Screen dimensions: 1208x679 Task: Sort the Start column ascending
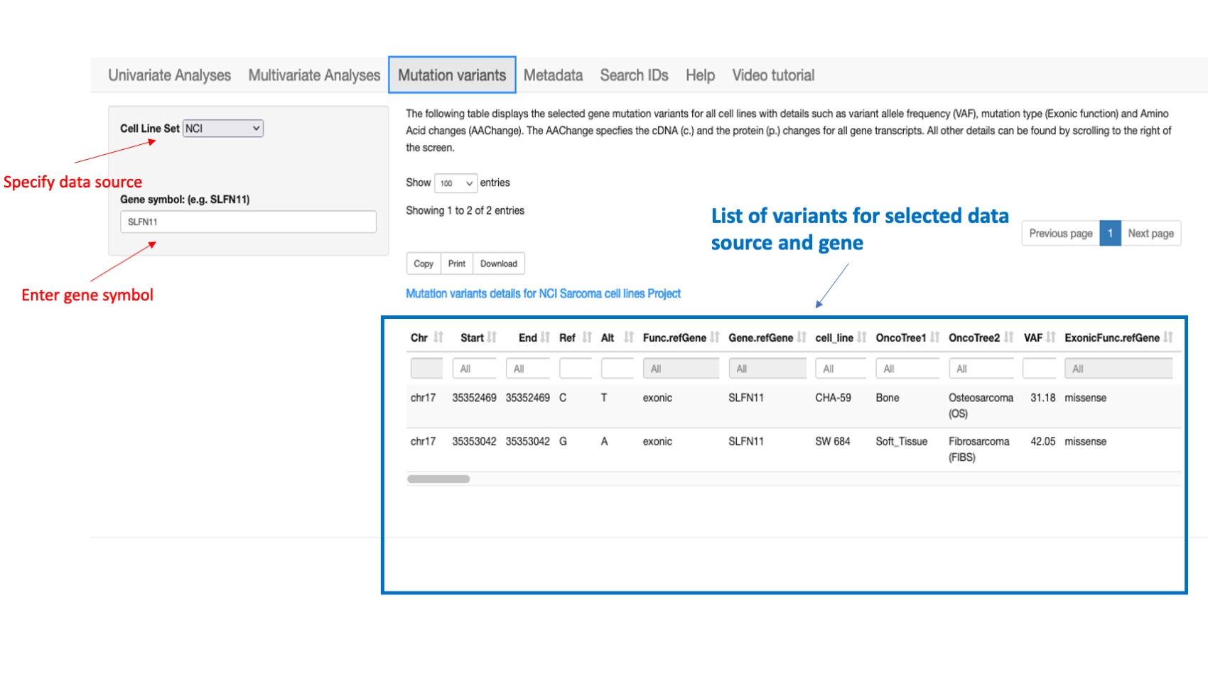click(x=492, y=337)
